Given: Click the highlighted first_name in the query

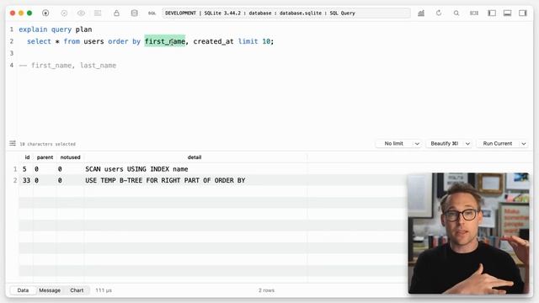Looking at the screenshot, I should [165, 41].
